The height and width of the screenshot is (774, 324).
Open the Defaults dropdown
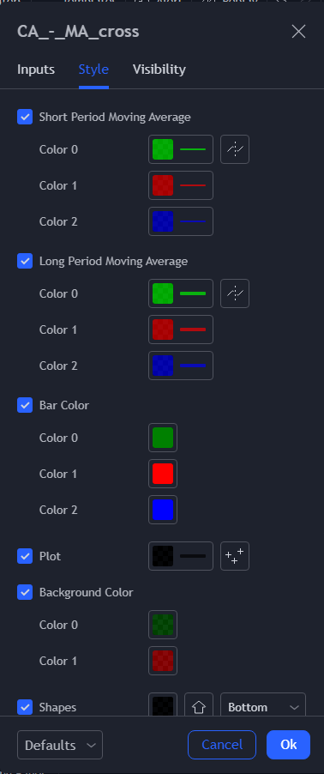60,745
